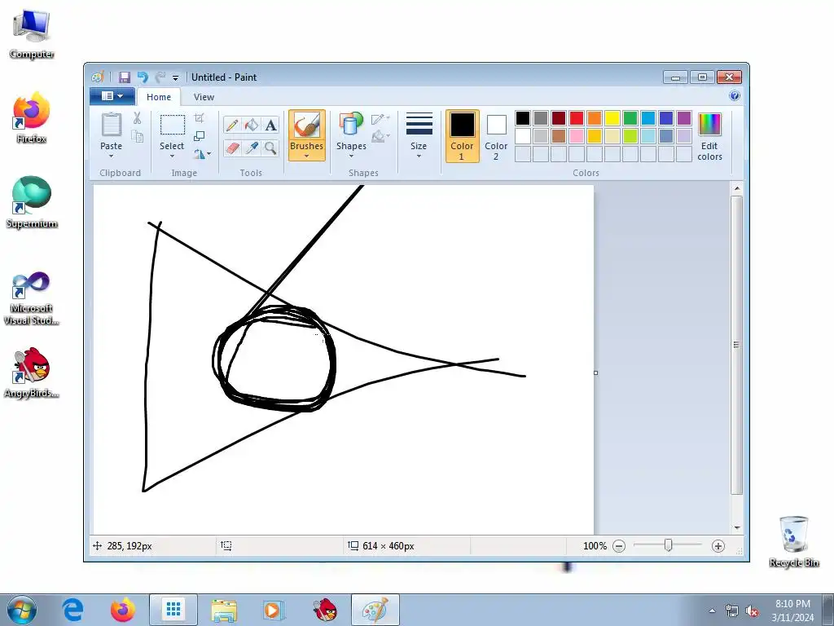Expand the Shapes dropdown arrow
The width and height of the screenshot is (834, 626).
(x=351, y=156)
